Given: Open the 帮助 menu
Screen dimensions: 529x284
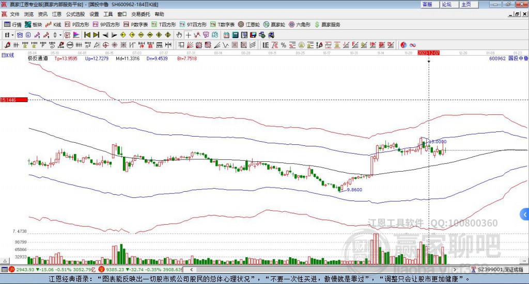Looking at the screenshot, I should [159, 14].
